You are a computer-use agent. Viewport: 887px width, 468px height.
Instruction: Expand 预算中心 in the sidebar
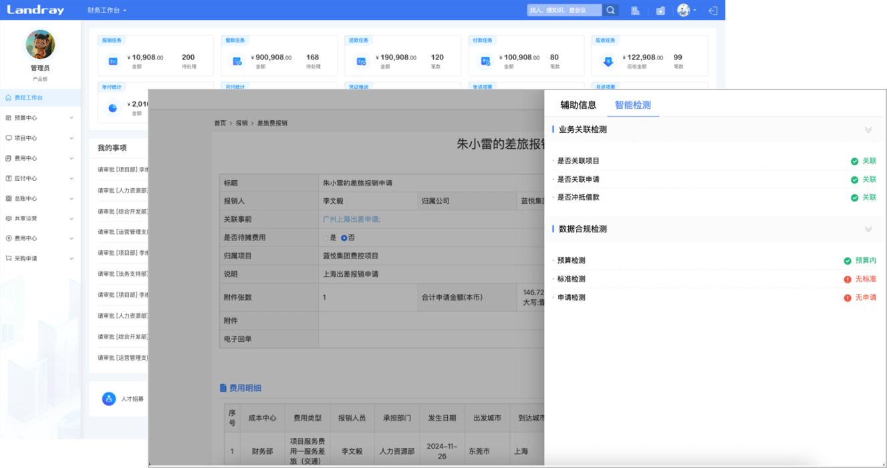point(40,118)
